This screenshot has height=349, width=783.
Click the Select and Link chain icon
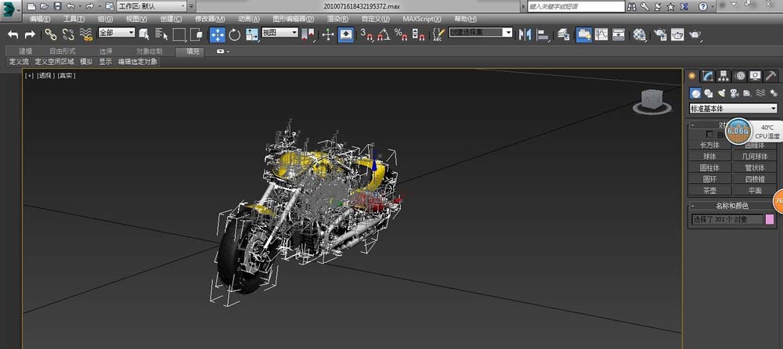(x=50, y=34)
